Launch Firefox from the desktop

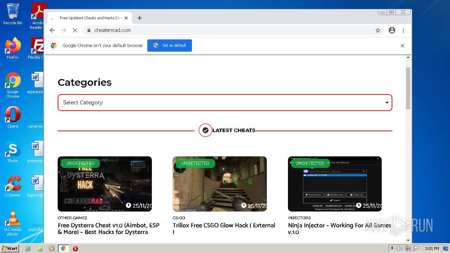[13, 48]
